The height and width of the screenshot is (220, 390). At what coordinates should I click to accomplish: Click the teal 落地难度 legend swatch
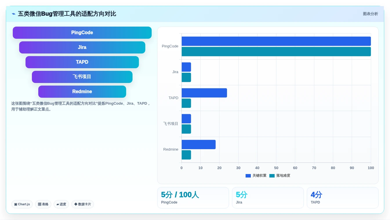(x=272, y=176)
